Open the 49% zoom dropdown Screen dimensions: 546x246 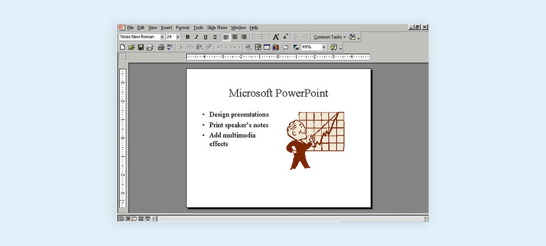pos(324,47)
